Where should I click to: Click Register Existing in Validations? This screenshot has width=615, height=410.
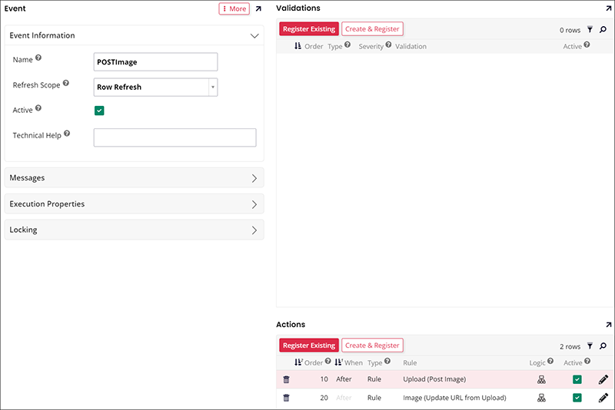[308, 29]
